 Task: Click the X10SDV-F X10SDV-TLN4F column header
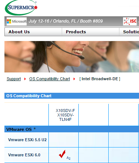tap(65, 115)
